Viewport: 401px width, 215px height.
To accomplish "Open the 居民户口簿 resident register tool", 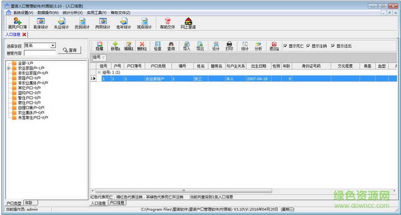I will click(x=17, y=23).
